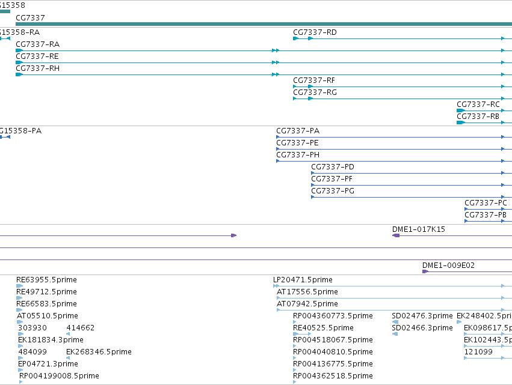The width and height of the screenshot is (512, 385).
Task: Select the CG7337-RG transcript label
Action: click(315, 92)
